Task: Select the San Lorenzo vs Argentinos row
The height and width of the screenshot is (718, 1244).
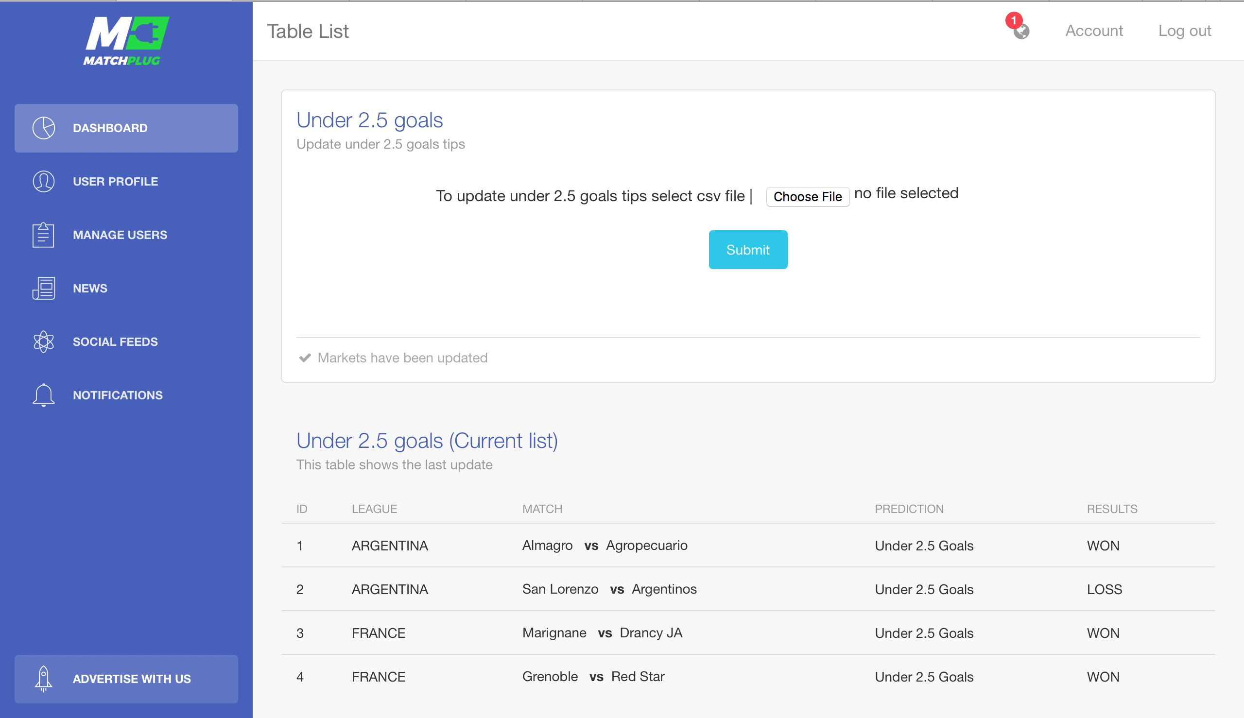Action: click(748, 589)
